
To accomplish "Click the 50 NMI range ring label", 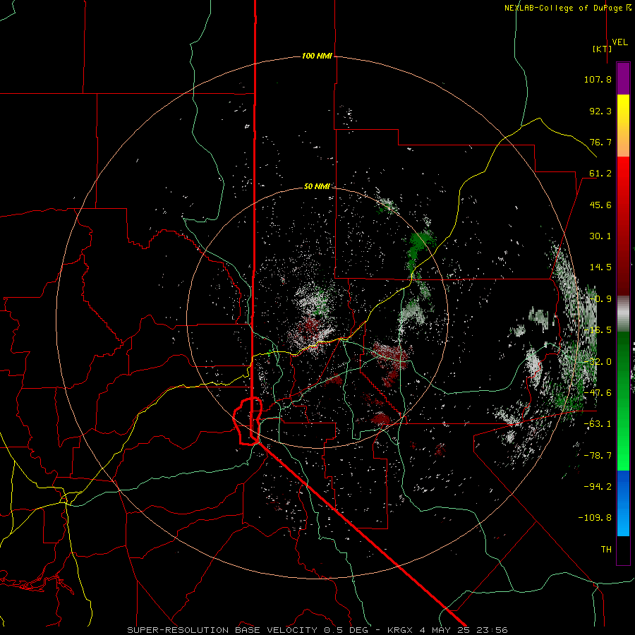I will [x=317, y=186].
